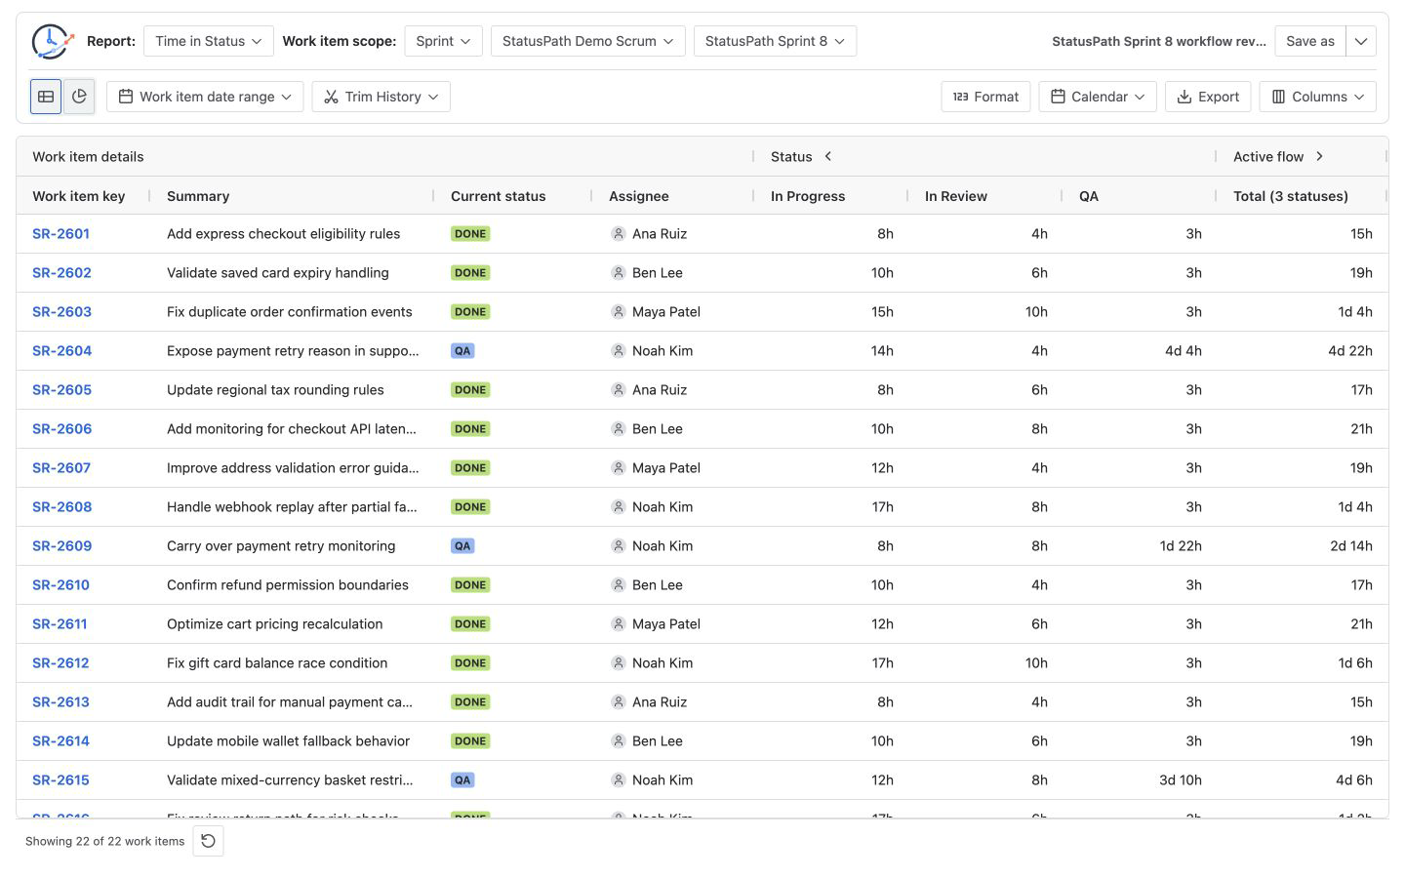This screenshot has width=1405, height=878.
Task: Click summary 'Optimize cart pricing recalculation'
Action: [x=274, y=624]
